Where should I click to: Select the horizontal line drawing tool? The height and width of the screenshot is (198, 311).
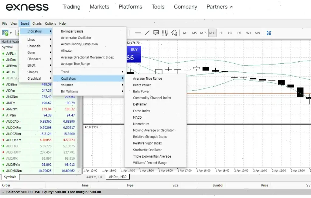coord(138,33)
